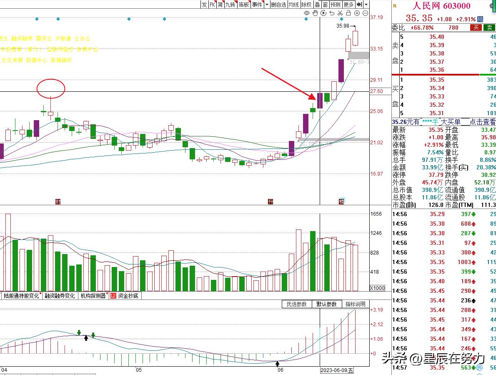Screen dimensions: 496x375
Task: Open the 机构探测器 tab
Action: (93, 296)
